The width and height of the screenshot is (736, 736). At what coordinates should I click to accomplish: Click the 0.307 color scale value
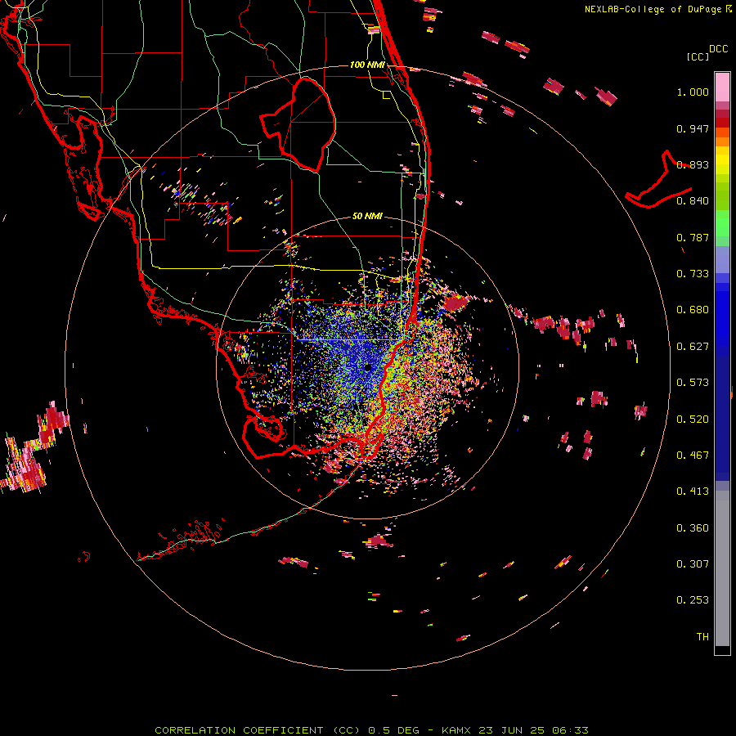point(693,564)
